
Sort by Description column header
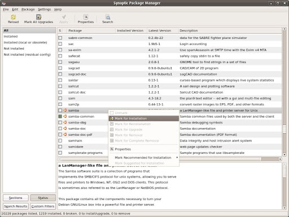tap(230, 30)
